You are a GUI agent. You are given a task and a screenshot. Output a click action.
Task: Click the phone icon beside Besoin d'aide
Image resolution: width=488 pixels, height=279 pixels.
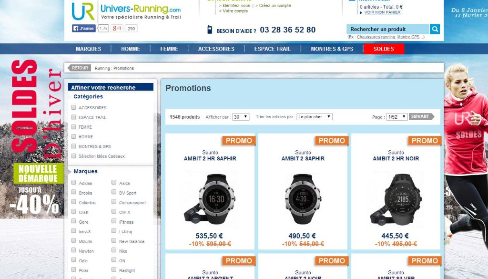pyautogui.click(x=210, y=30)
